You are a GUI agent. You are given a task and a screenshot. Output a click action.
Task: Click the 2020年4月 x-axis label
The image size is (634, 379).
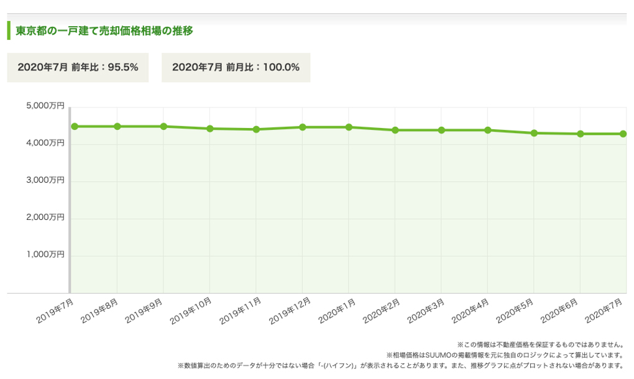coord(471,311)
